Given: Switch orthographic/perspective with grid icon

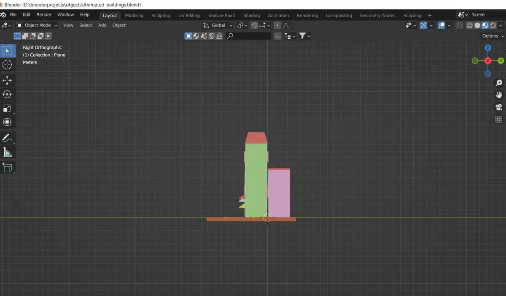Looking at the screenshot, I should point(499,119).
